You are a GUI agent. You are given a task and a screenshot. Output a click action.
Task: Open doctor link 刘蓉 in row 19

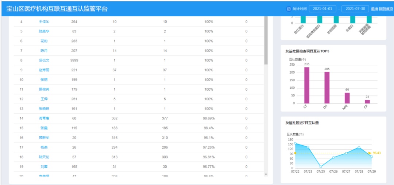[44, 166]
